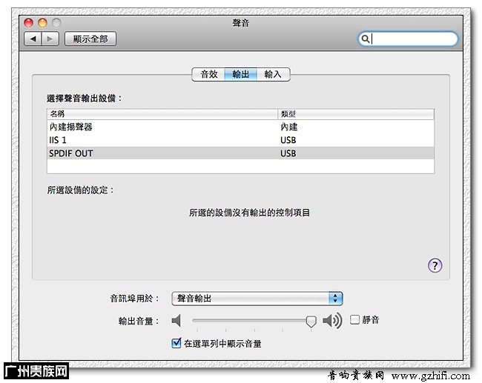Click the 名稱 column header
The height and width of the screenshot is (383, 482).
(162, 114)
